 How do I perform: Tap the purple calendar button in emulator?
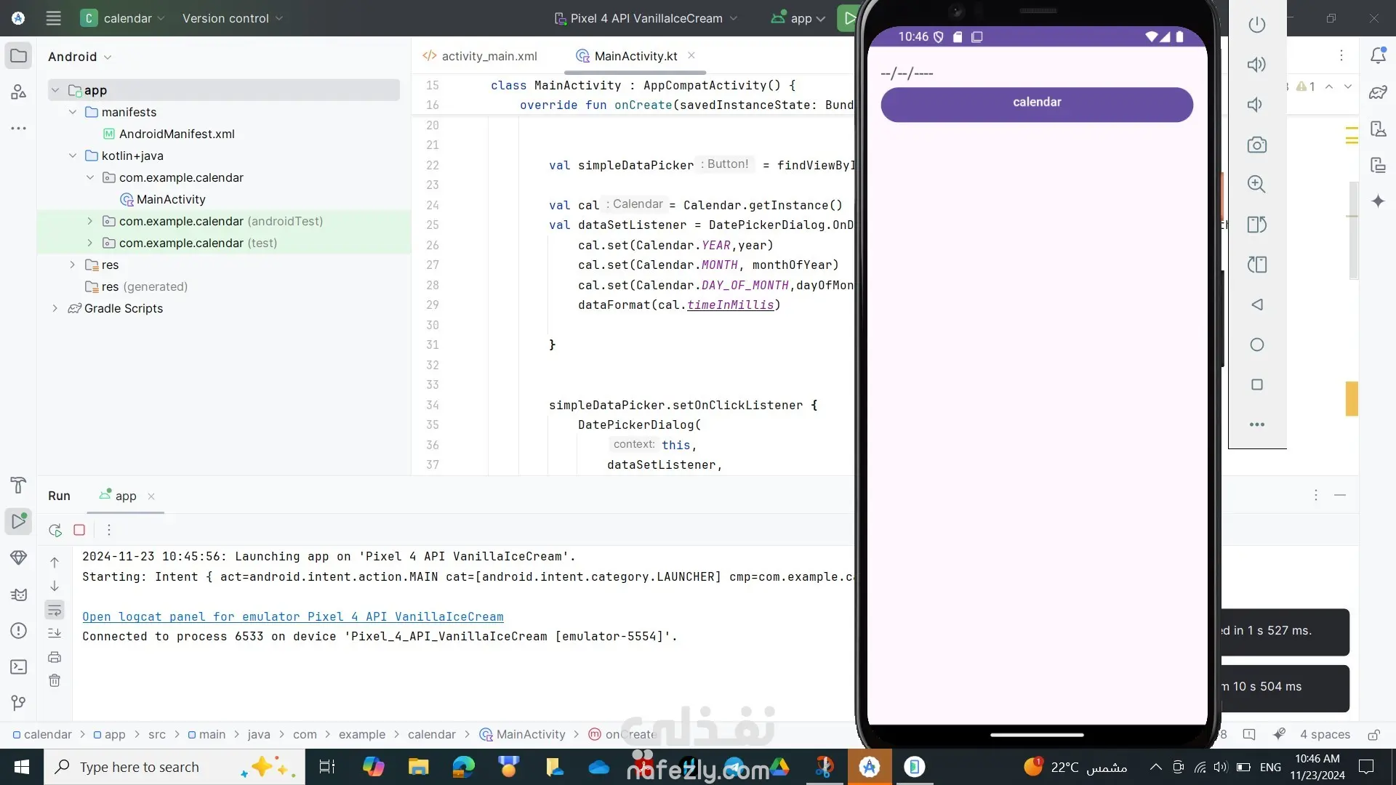tap(1036, 103)
